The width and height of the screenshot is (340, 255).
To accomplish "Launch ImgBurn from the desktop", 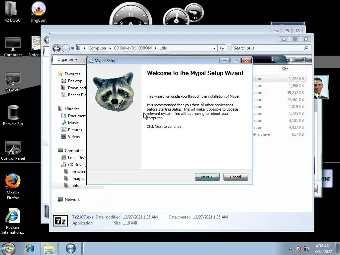I will pyautogui.click(x=39, y=12).
